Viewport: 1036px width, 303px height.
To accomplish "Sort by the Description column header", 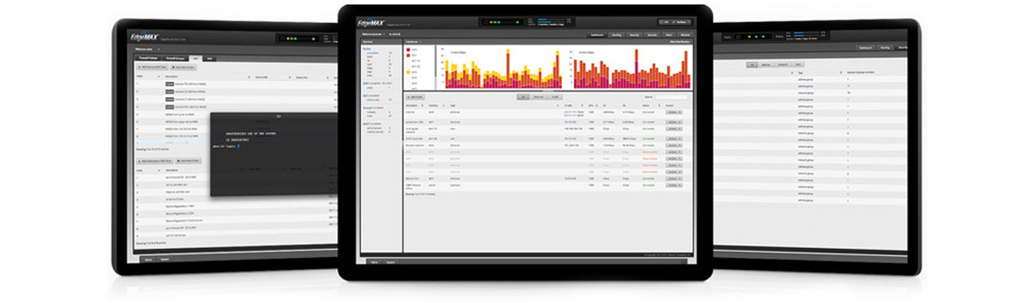I will pyautogui.click(x=415, y=105).
